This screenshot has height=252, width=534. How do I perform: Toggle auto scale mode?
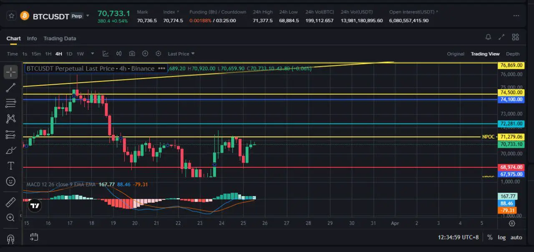pos(516,237)
